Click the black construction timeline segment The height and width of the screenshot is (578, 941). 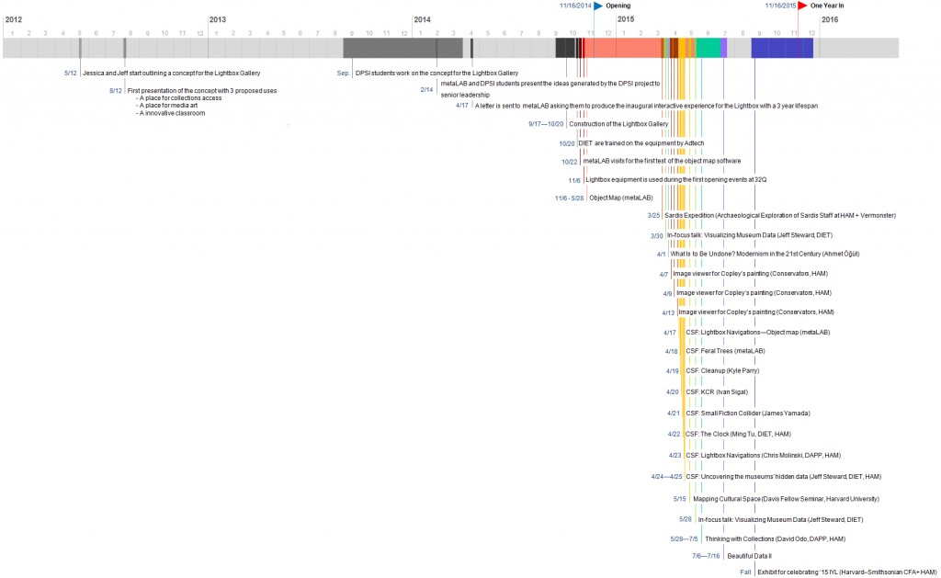(565, 48)
